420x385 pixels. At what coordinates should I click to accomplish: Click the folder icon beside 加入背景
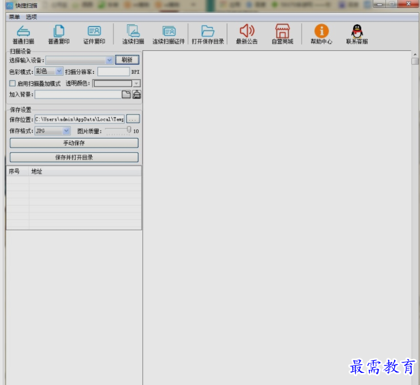coord(126,94)
